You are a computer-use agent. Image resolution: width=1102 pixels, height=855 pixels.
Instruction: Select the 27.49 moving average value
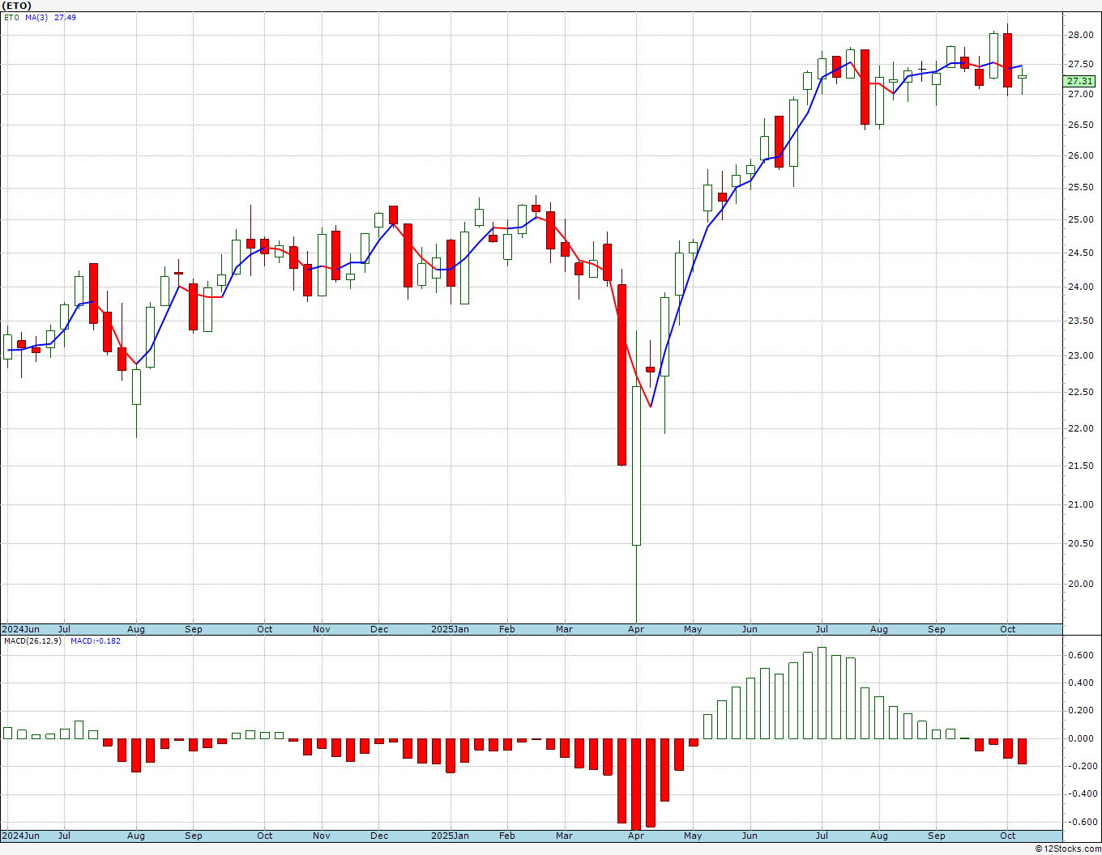pyautogui.click(x=65, y=17)
